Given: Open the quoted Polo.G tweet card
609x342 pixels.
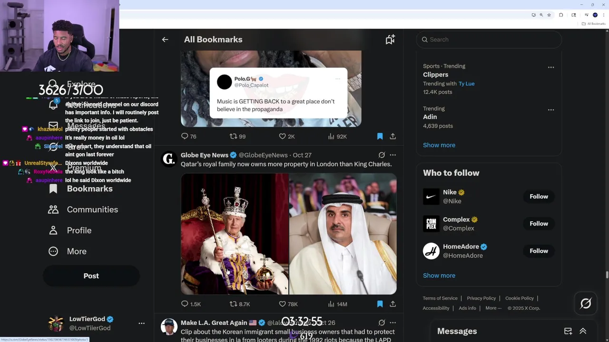Looking at the screenshot, I should [x=278, y=93].
